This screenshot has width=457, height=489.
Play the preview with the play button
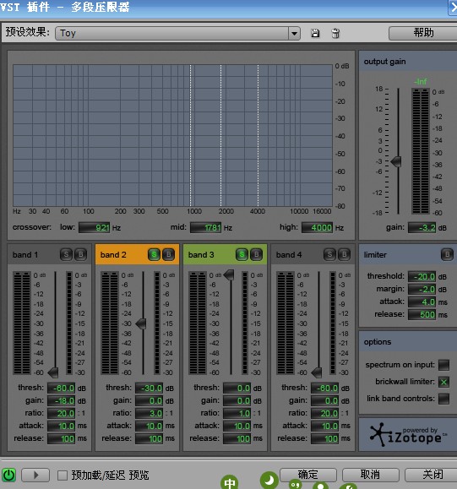point(35,475)
